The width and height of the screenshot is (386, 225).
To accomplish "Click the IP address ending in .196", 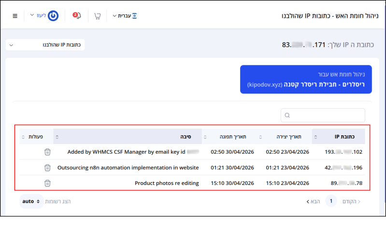I will [x=343, y=168].
